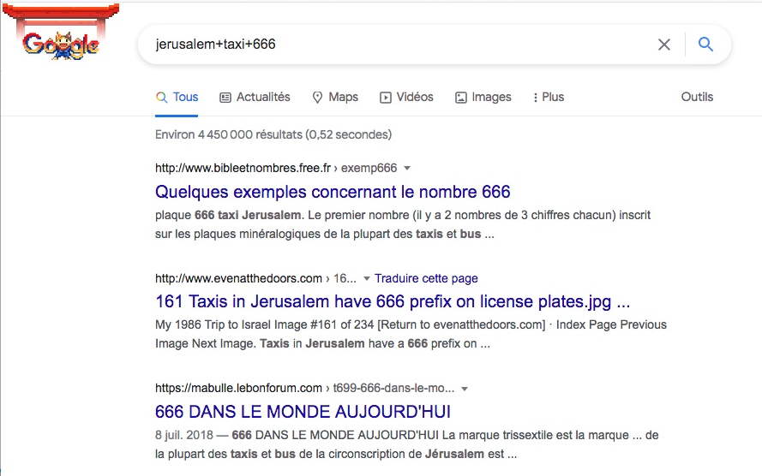Open the Outils tools menu

click(697, 97)
